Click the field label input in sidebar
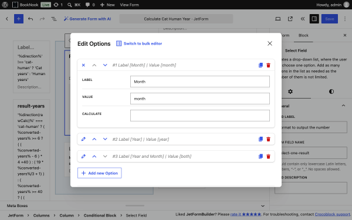 coord(314,127)
